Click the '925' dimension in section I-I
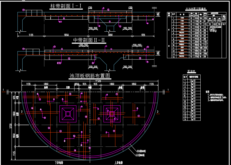This screenshot has height=165, width=231. 143,35
